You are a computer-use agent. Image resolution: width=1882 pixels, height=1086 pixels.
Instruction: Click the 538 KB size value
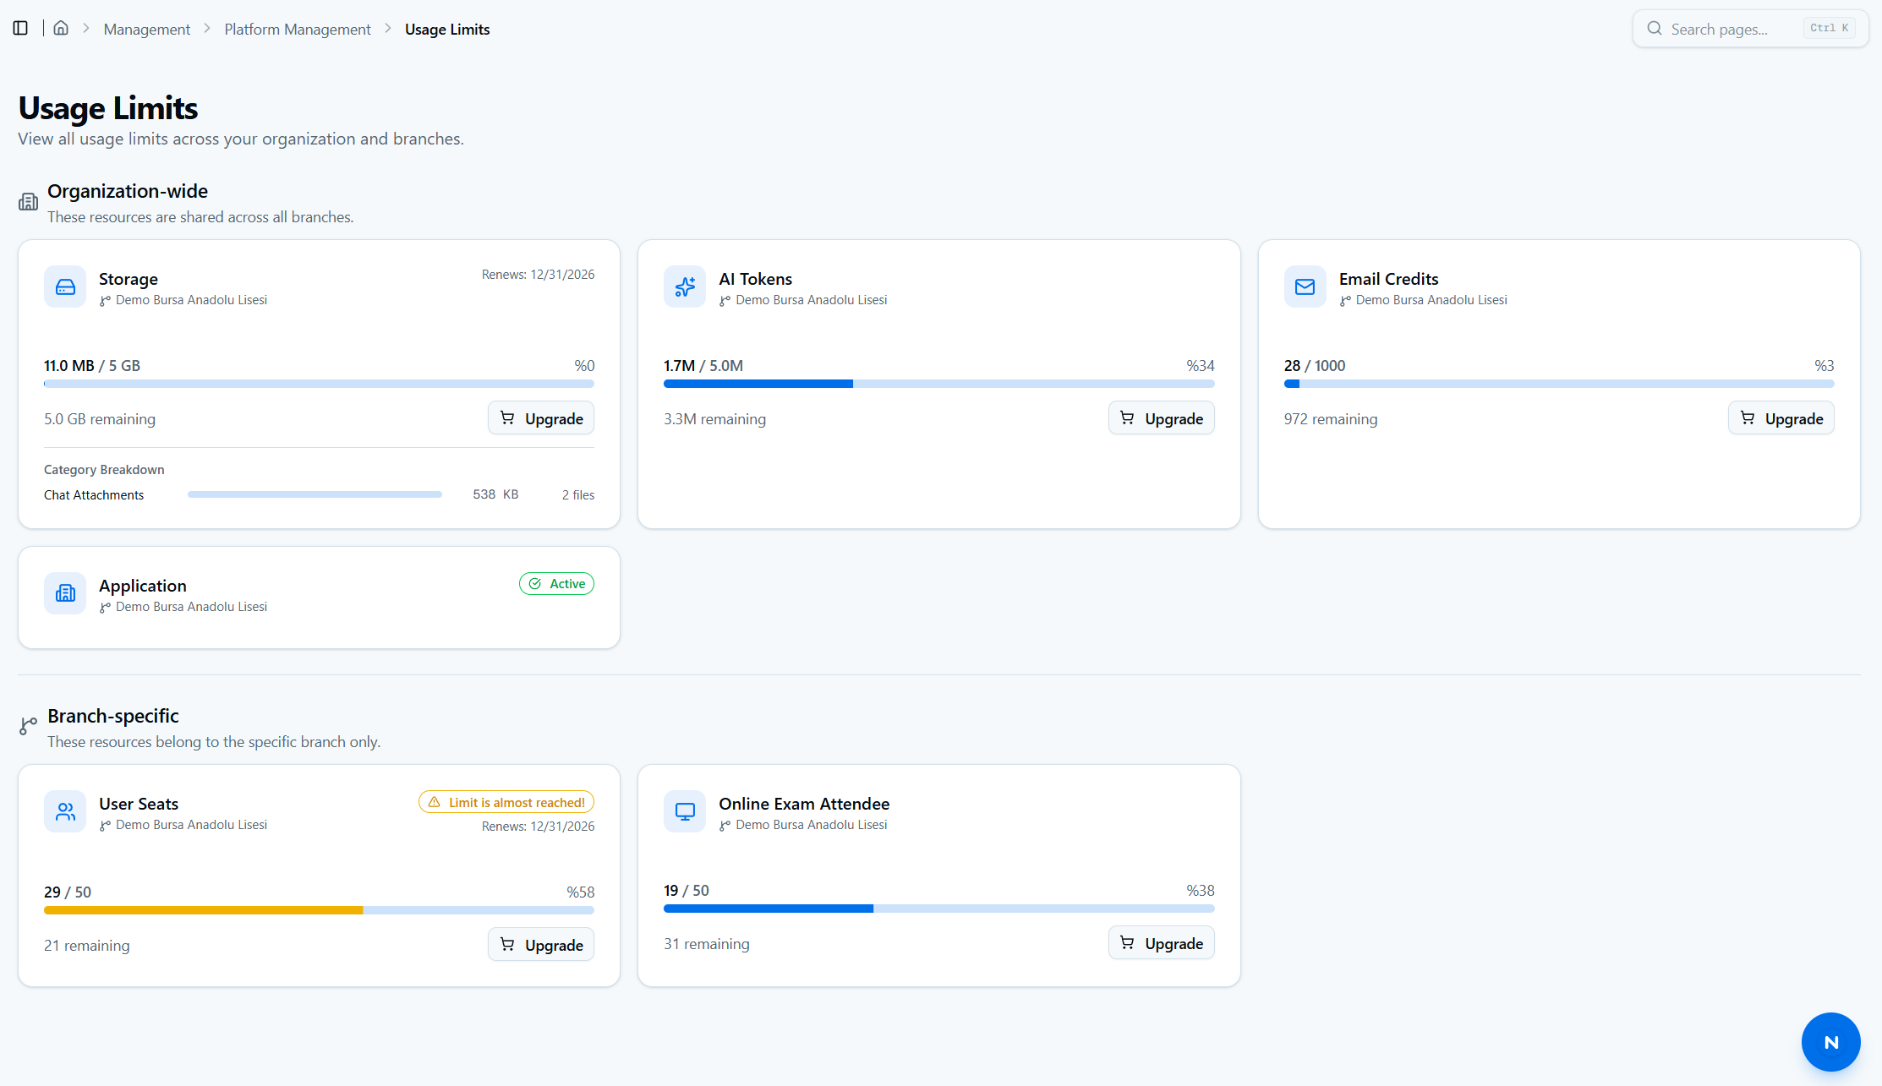click(x=495, y=494)
